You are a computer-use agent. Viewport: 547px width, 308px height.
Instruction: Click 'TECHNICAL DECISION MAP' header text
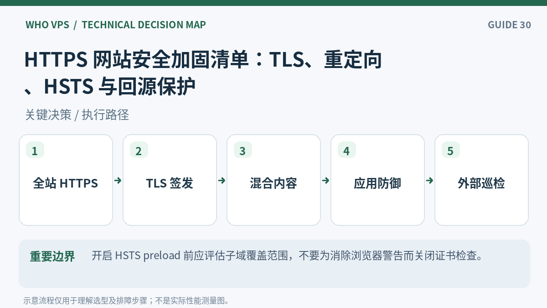coord(144,25)
